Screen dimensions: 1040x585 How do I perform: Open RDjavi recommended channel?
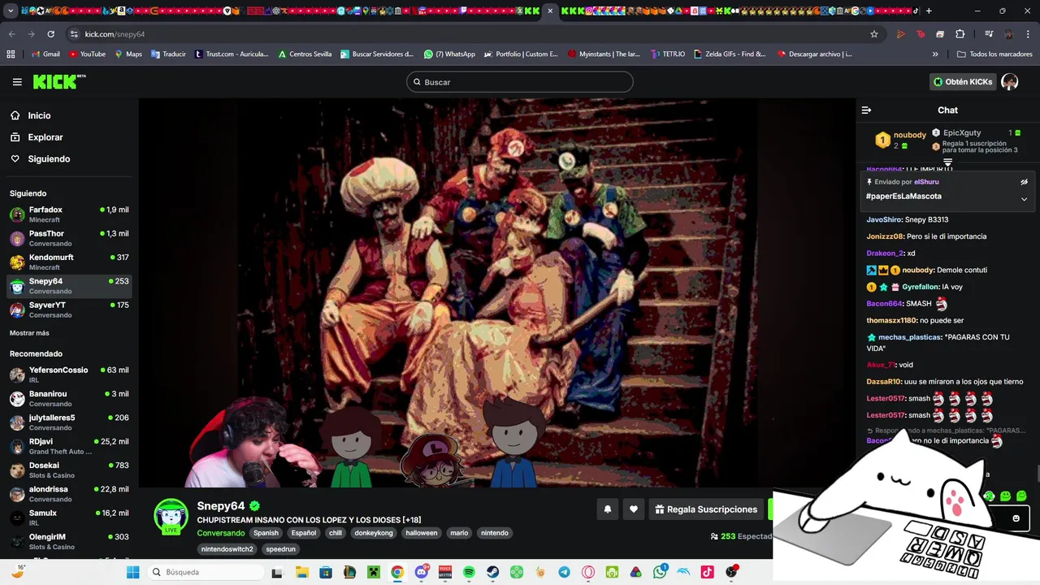[69, 446]
